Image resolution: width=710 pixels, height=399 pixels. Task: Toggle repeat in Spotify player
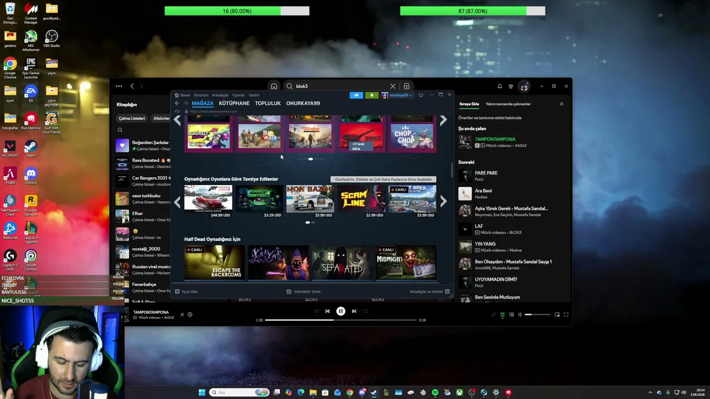365,311
